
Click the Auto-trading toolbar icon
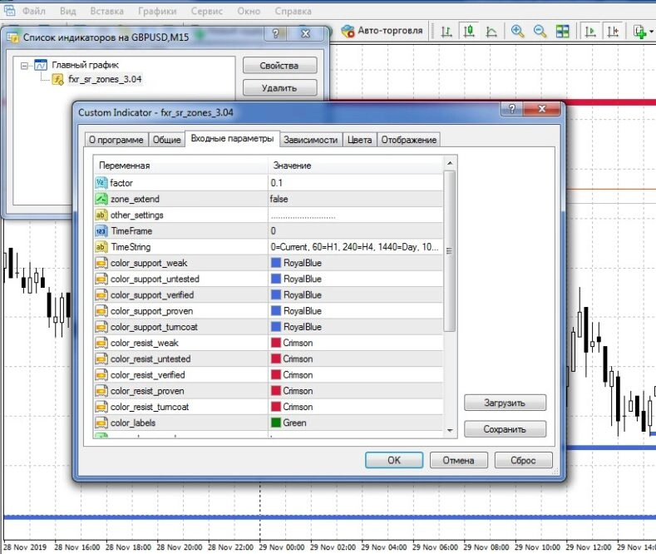(348, 31)
